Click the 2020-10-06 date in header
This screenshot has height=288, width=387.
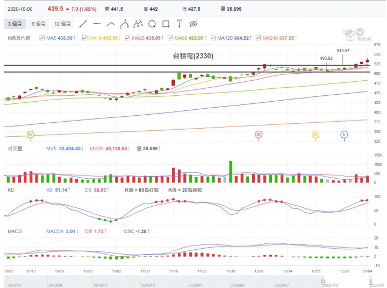(20, 9)
